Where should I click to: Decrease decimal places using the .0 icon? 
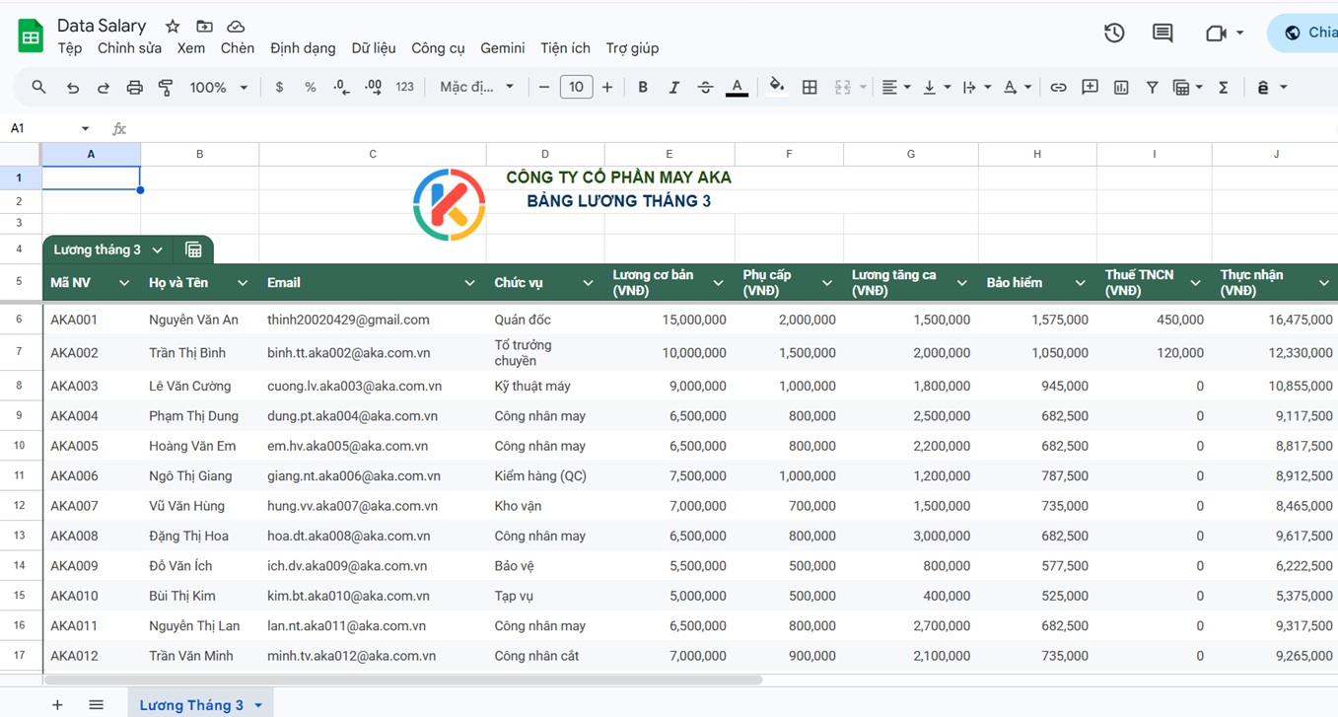340,87
